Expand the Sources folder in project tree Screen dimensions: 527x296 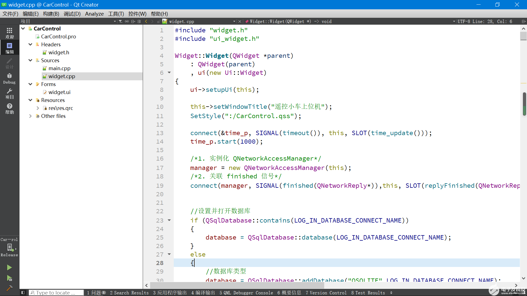coord(31,60)
